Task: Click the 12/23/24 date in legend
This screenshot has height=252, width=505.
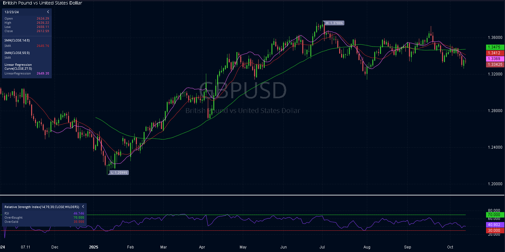Action: pos(12,12)
